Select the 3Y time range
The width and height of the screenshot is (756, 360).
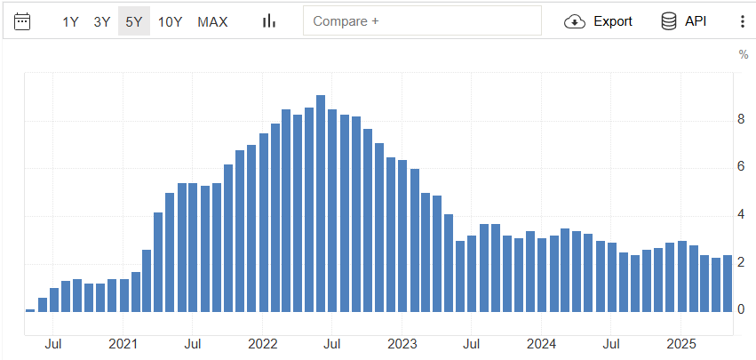[102, 21]
